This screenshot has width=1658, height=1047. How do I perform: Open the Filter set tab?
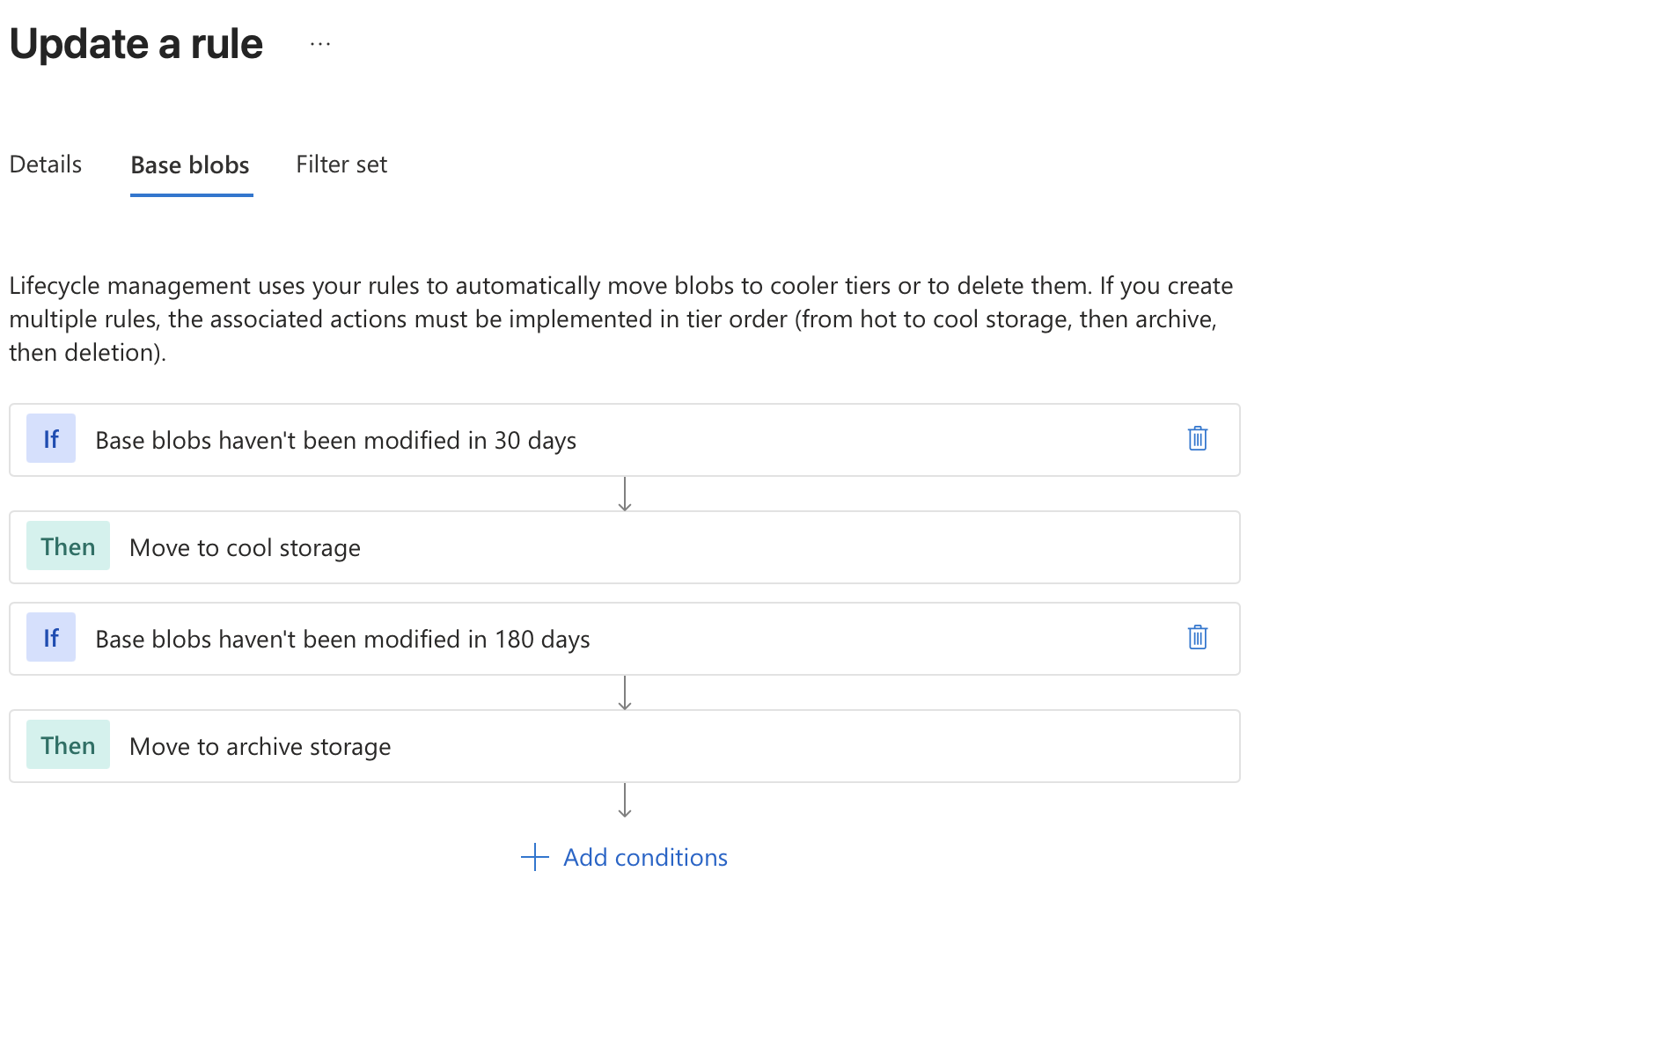[341, 165]
